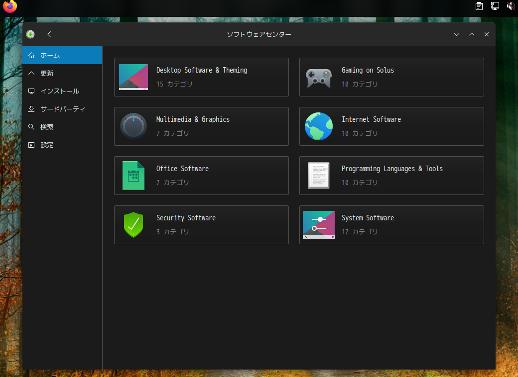Image resolution: width=518 pixels, height=377 pixels.
Task: Click '3 カテゴリ' under Security Software
Action: click(x=173, y=232)
